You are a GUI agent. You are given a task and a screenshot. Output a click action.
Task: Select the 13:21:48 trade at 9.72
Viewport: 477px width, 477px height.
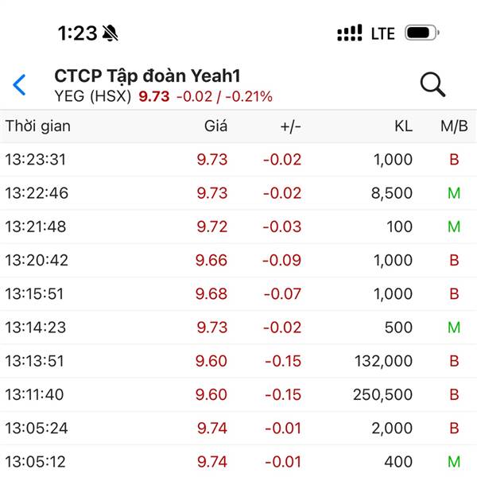[x=238, y=227]
